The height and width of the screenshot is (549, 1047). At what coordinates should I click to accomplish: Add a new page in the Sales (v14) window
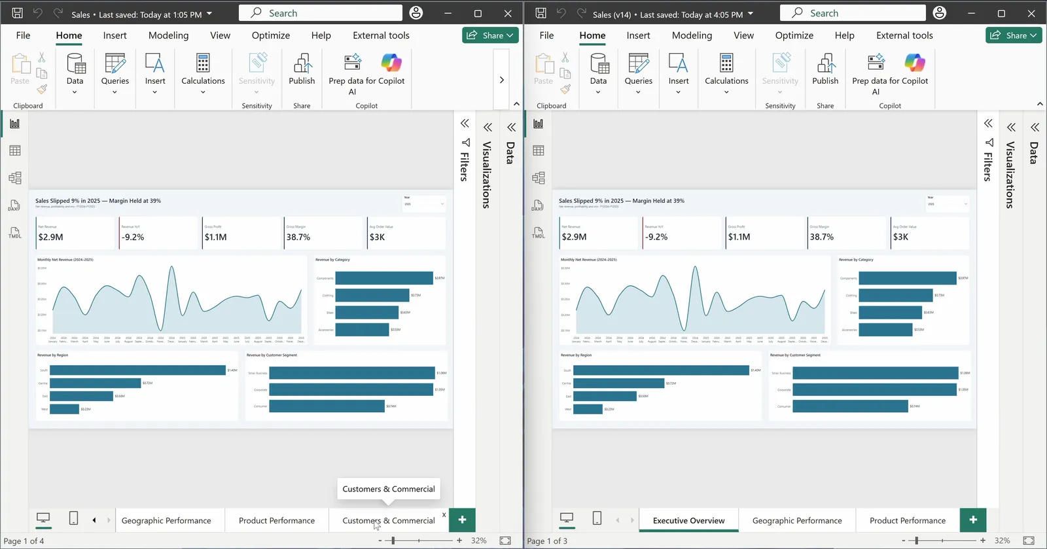pyautogui.click(x=973, y=520)
